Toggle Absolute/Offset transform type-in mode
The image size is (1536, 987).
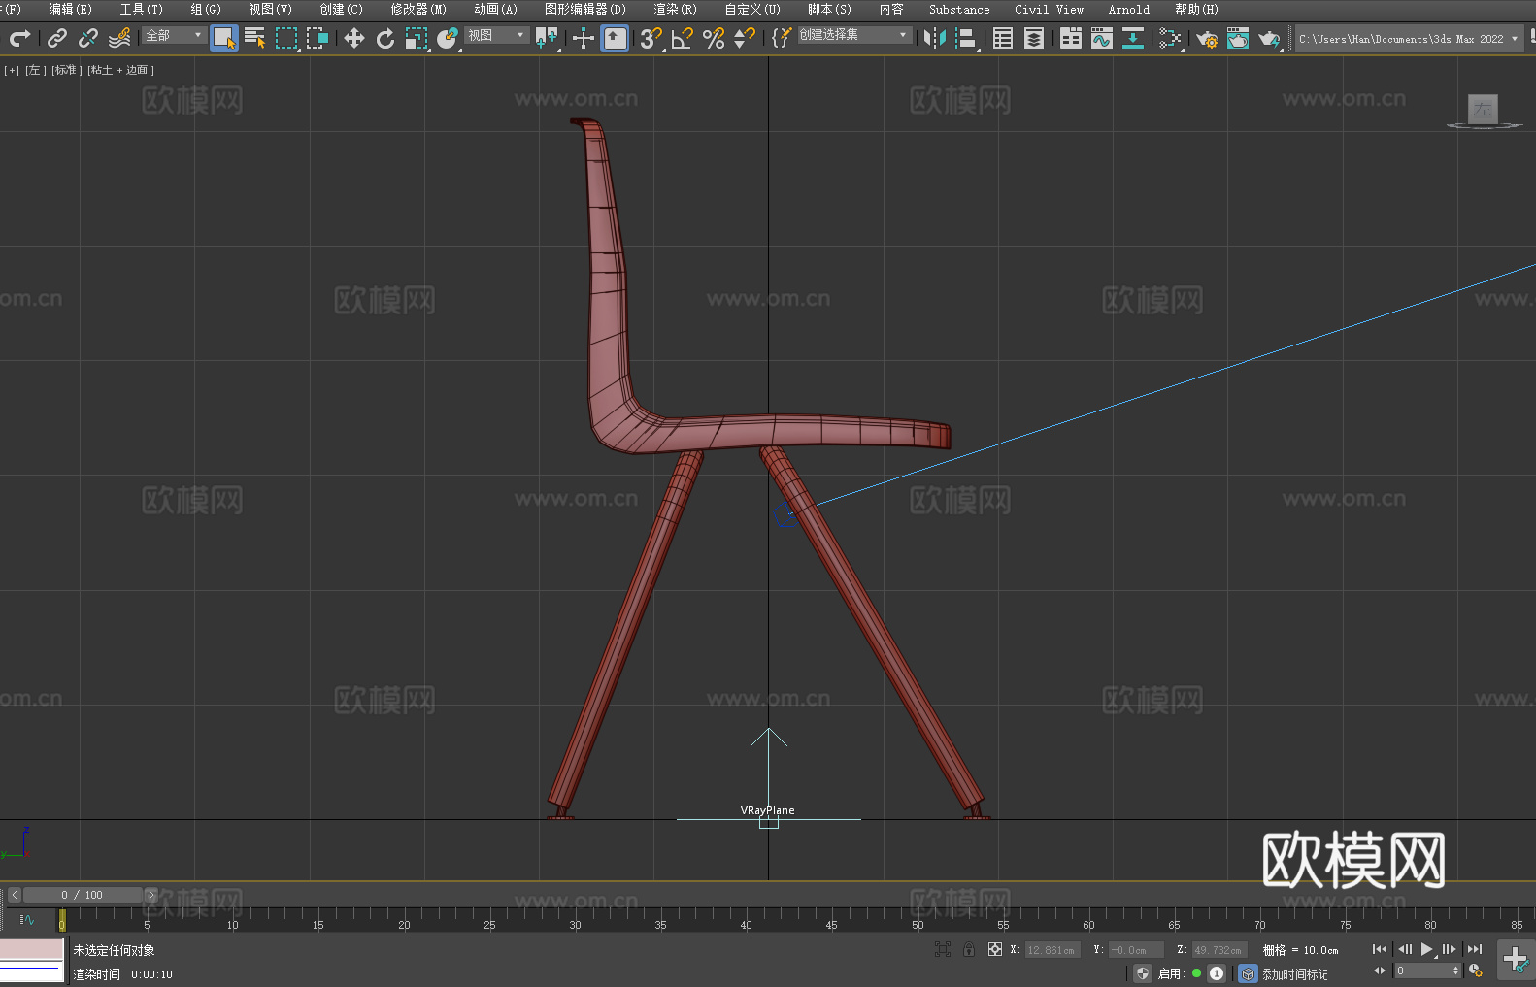(994, 949)
